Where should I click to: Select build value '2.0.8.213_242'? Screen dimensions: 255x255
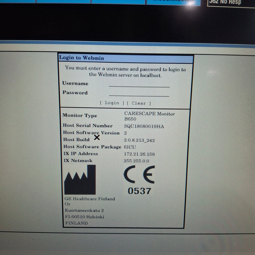[139, 140]
